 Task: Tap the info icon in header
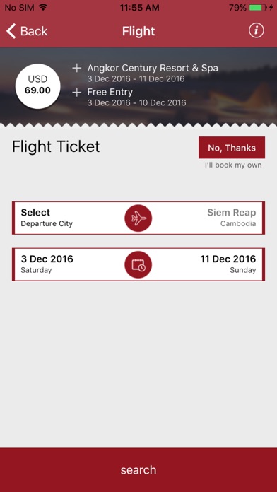pyautogui.click(x=257, y=31)
